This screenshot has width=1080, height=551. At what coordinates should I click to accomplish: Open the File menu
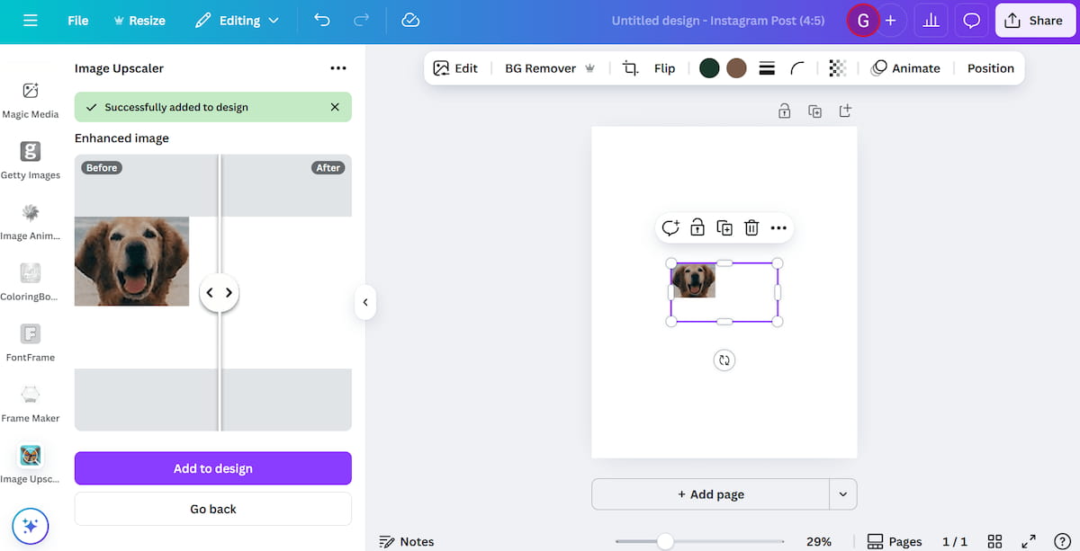tap(78, 20)
